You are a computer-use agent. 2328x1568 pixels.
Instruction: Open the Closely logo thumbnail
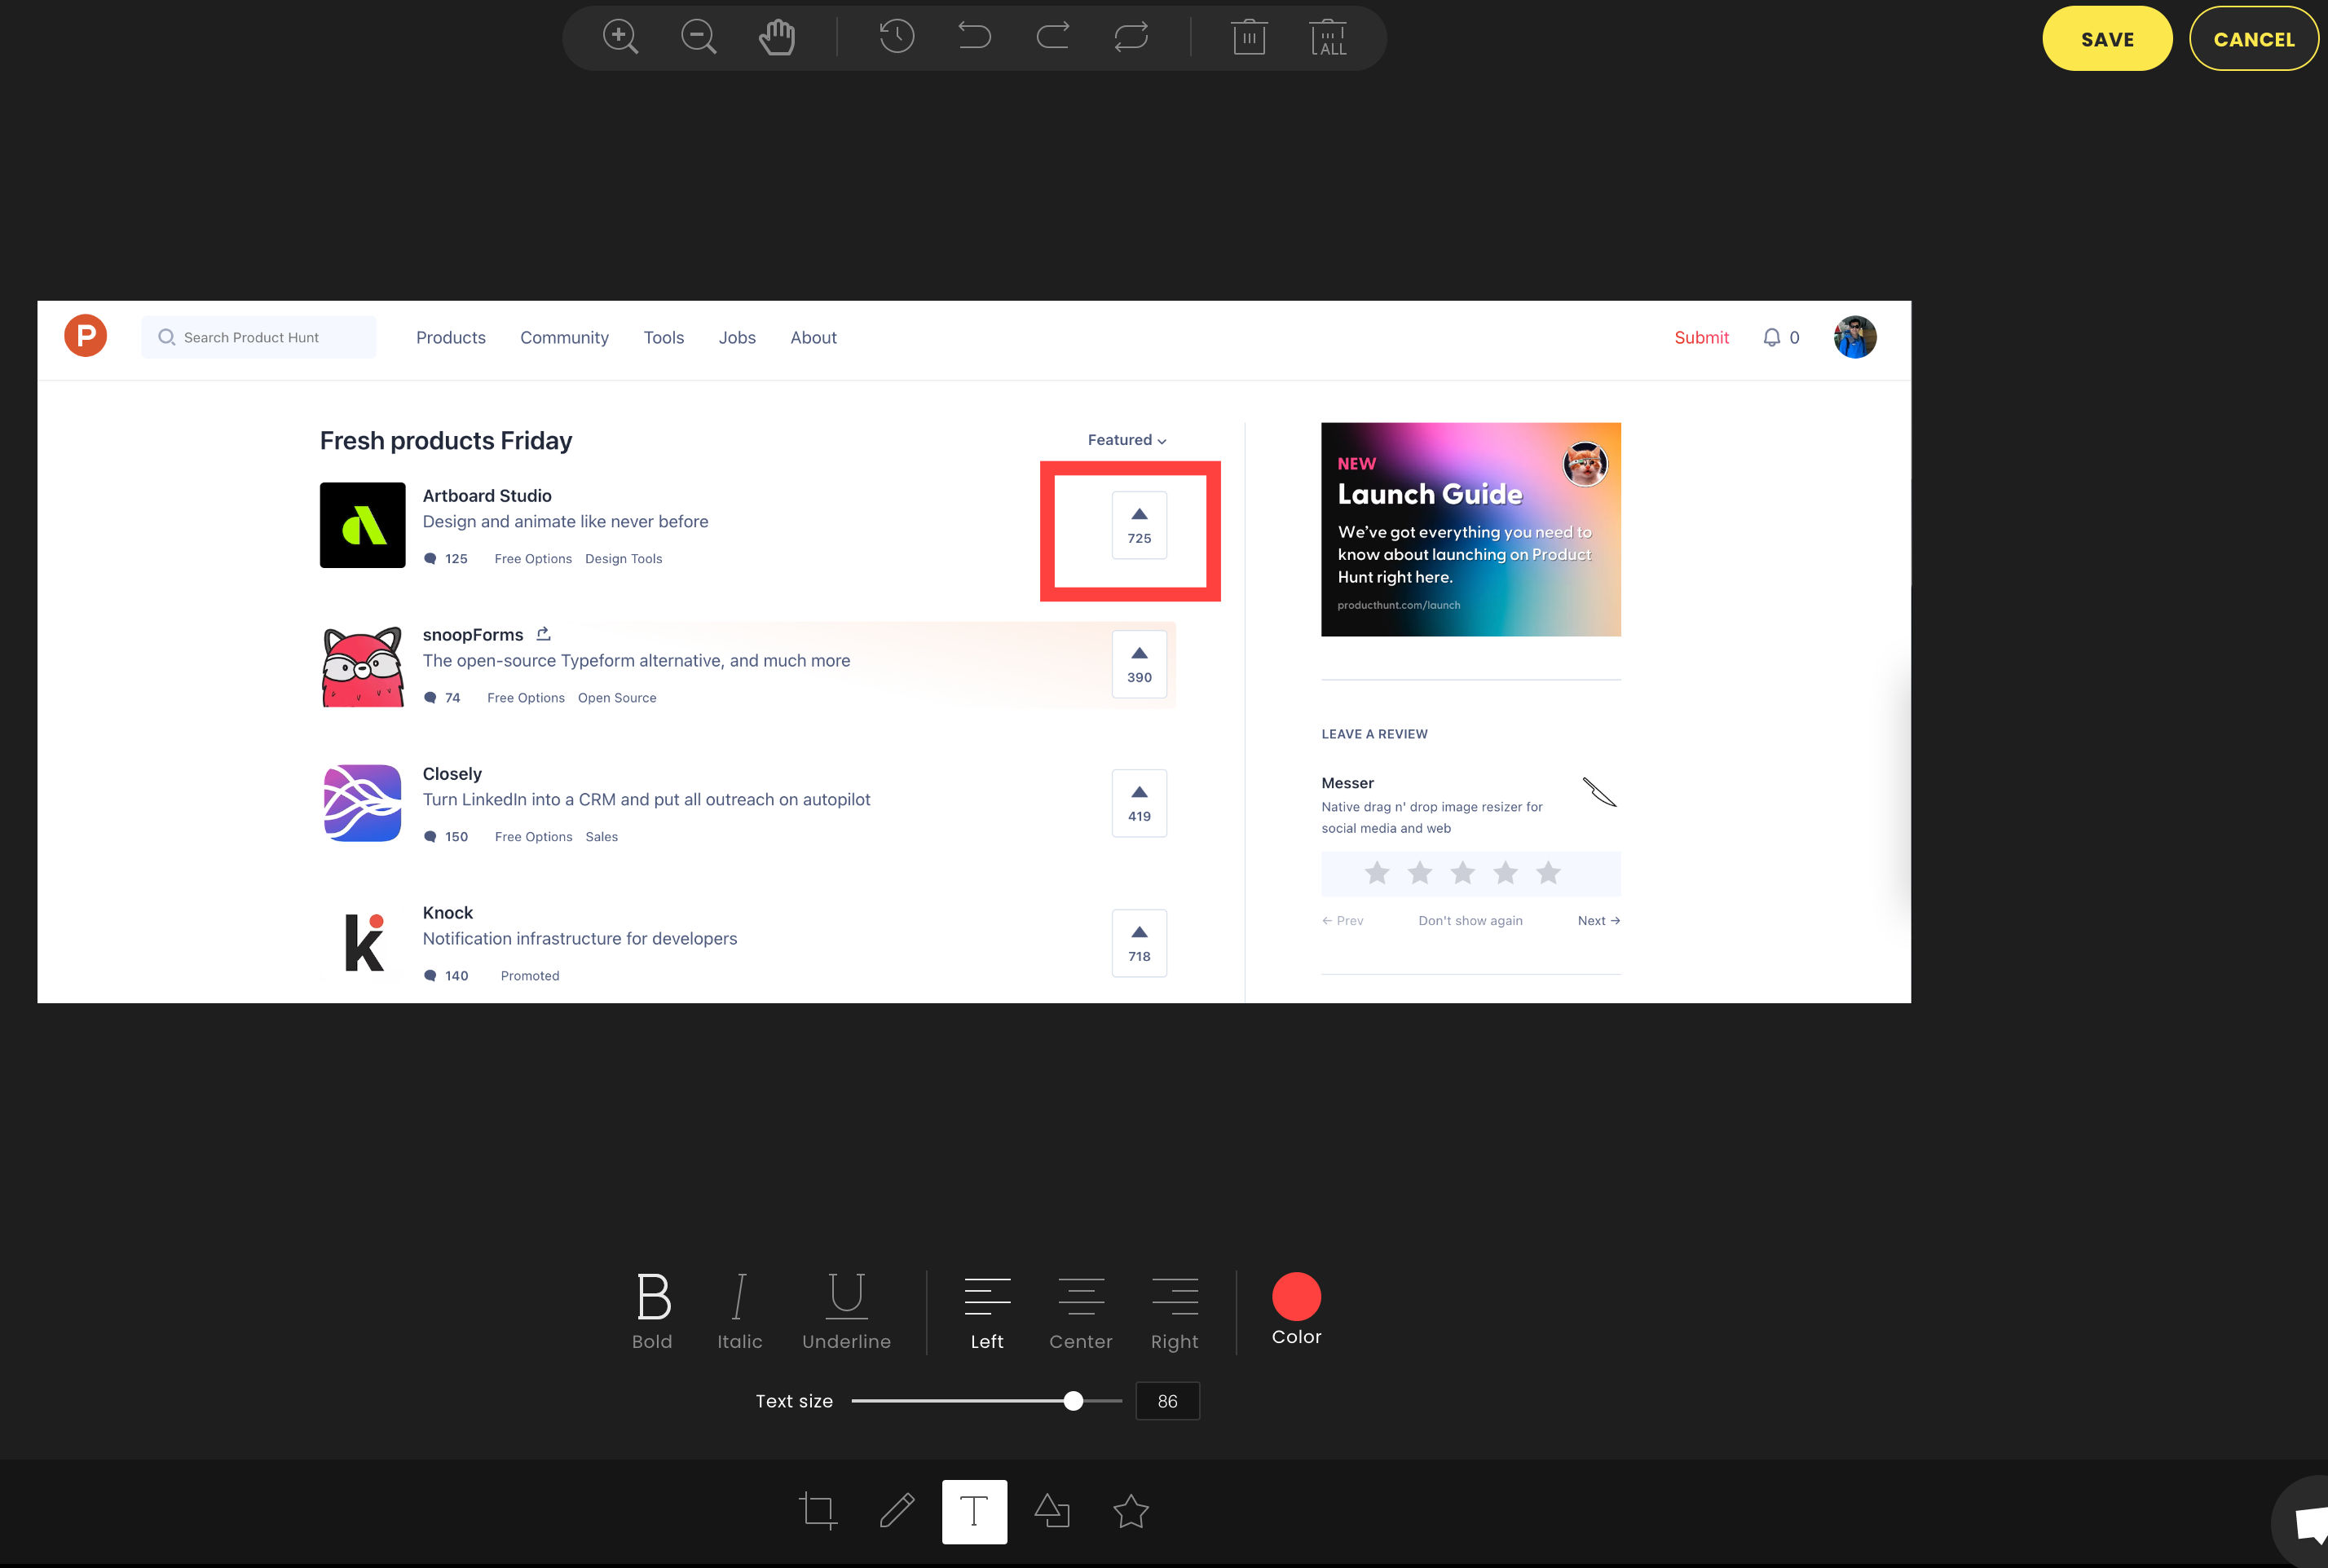coord(362,803)
